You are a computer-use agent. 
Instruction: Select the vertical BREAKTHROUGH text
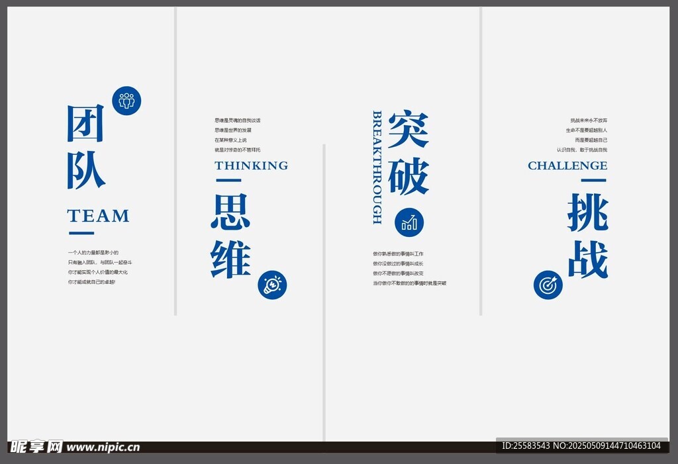[x=377, y=167]
